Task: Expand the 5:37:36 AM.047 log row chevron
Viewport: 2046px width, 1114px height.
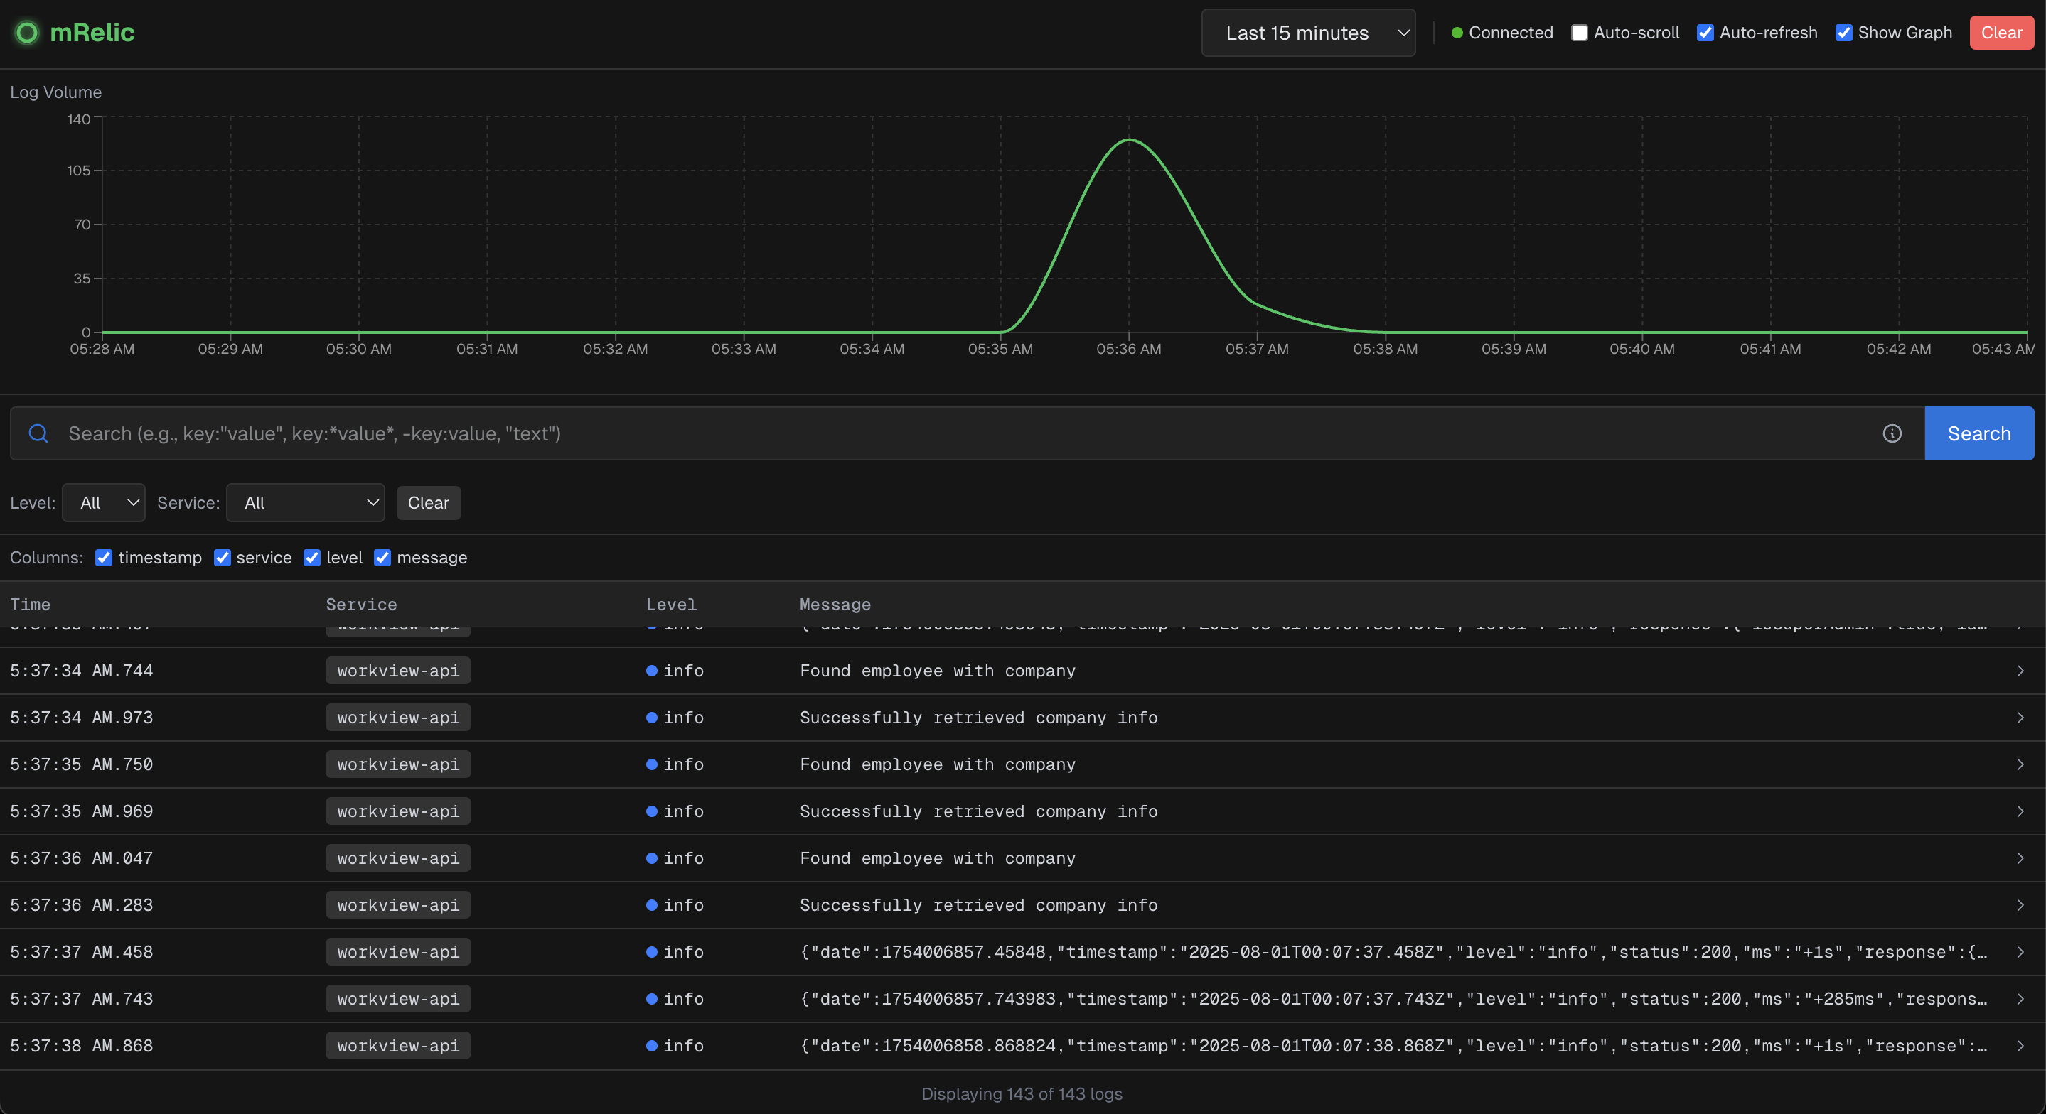Action: pos(2020,858)
